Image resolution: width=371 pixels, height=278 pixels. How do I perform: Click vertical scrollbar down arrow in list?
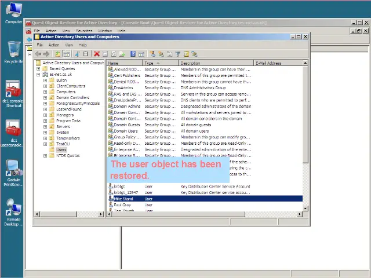pos(305,209)
